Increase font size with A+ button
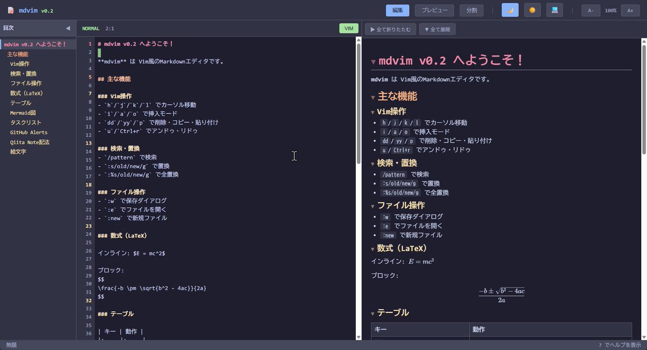 pyautogui.click(x=630, y=10)
